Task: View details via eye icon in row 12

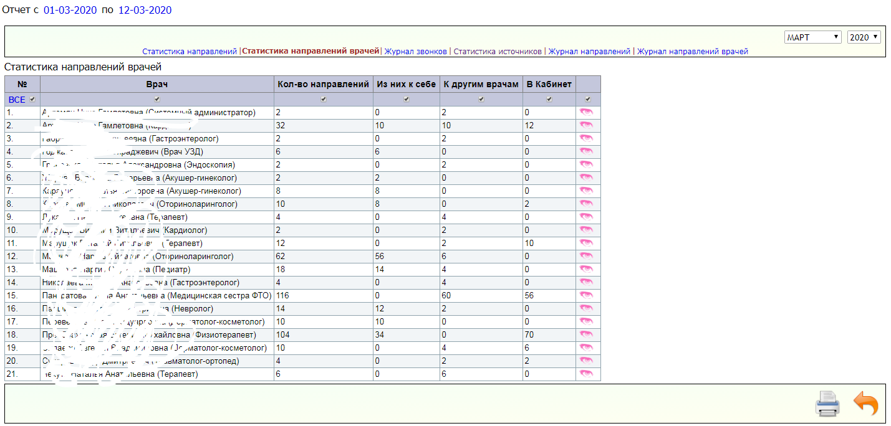Action: 586,256
